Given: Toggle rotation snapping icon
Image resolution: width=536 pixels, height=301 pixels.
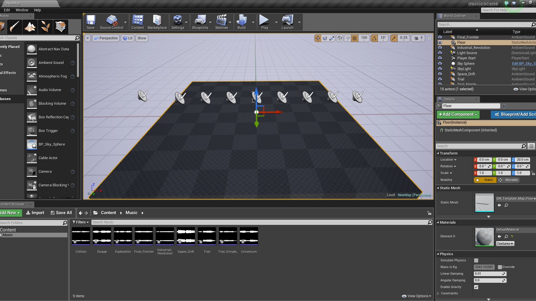Looking at the screenshot, I should coord(374,38).
